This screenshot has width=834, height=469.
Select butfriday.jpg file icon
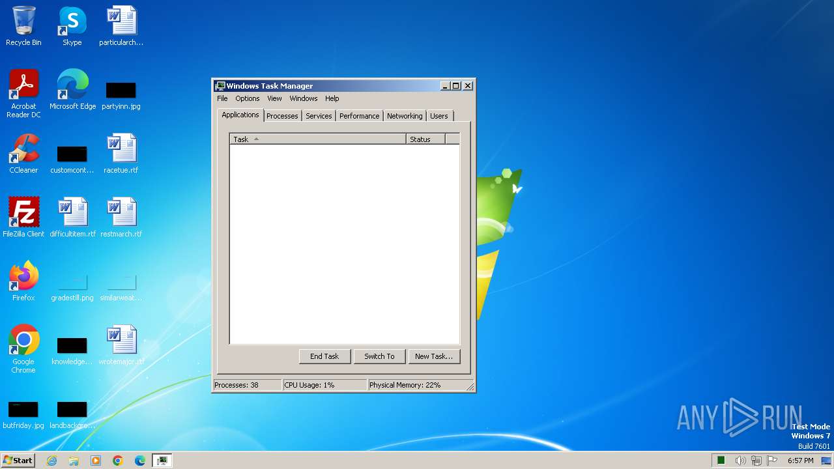tap(23, 414)
